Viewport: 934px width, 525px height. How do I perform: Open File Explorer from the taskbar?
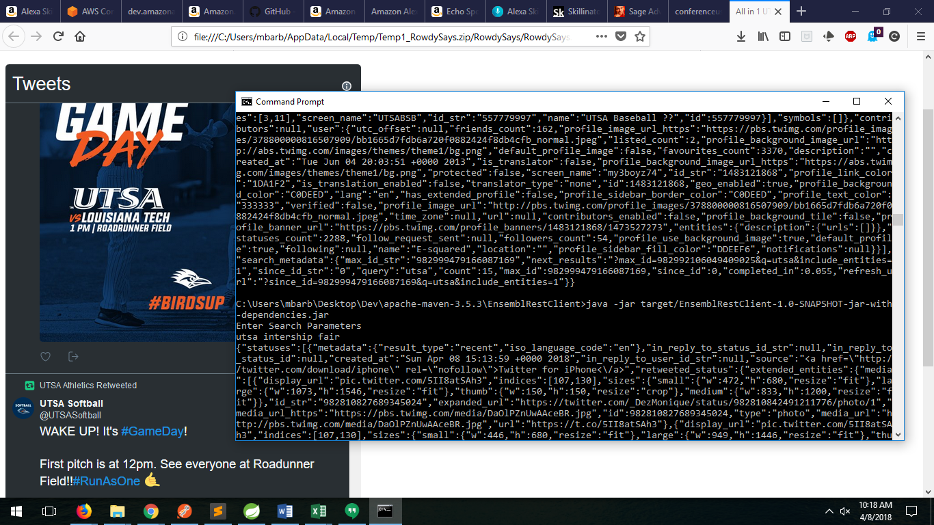pos(118,511)
